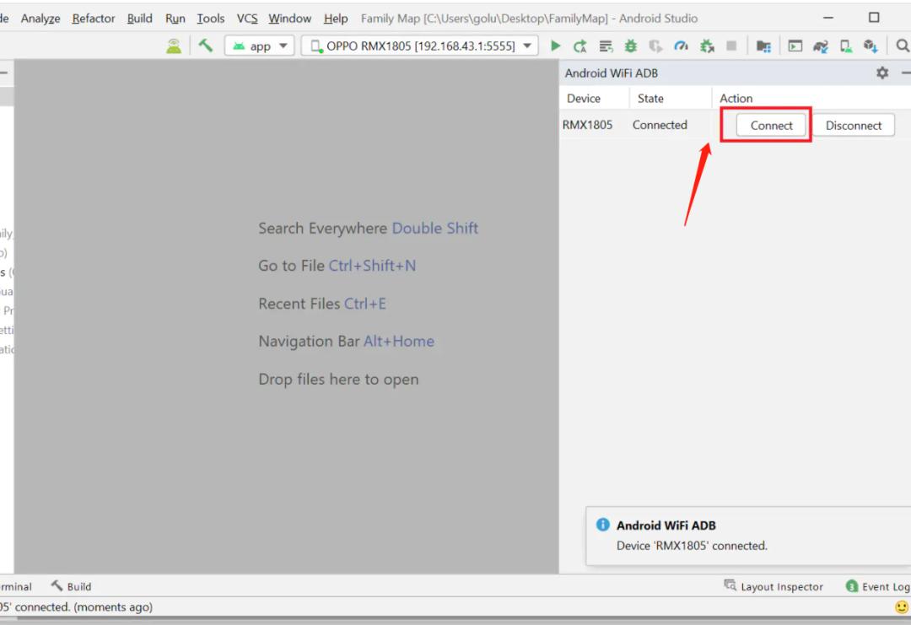Open the Tools menu
This screenshot has width=911, height=625.
tap(211, 18)
